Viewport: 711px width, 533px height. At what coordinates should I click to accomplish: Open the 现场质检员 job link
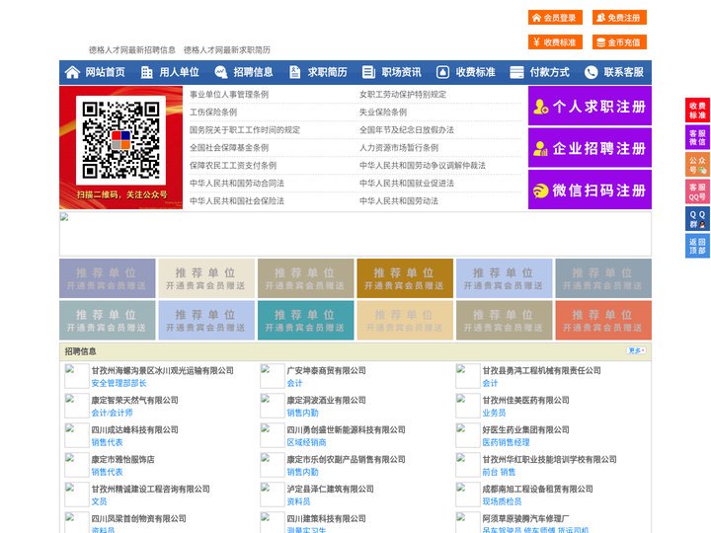point(502,501)
